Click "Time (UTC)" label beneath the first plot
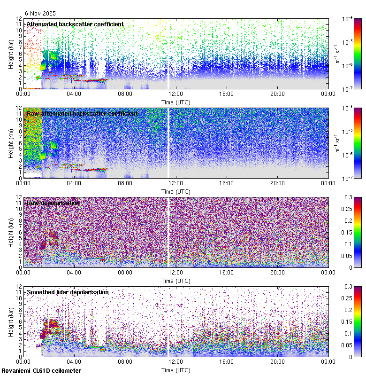The height and width of the screenshot is (376, 366). coord(175,102)
